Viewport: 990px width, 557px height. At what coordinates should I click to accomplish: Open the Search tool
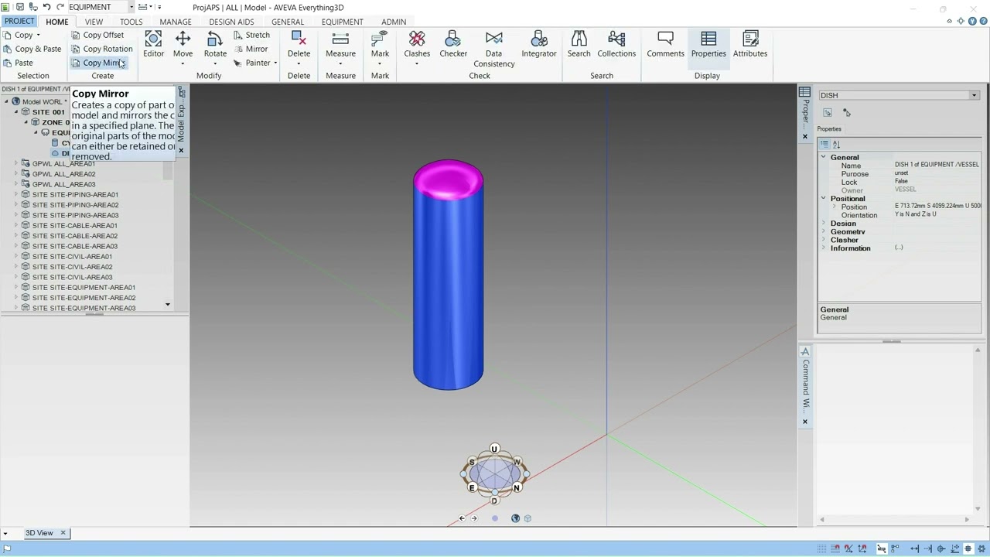[x=579, y=44]
